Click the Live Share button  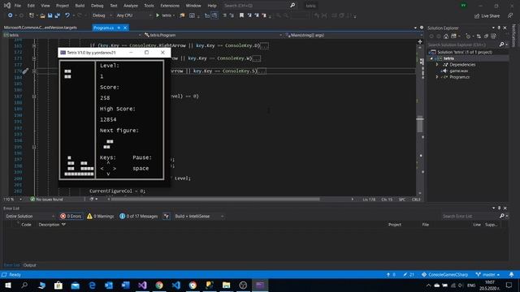[x=487, y=15]
